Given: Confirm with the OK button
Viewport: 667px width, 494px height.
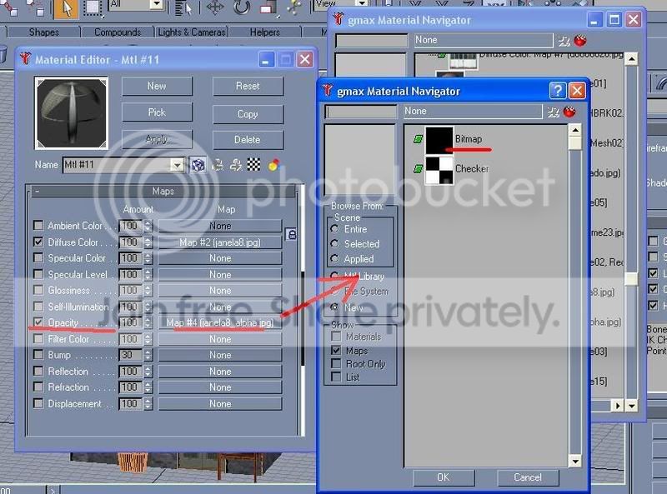Looking at the screenshot, I should [x=444, y=477].
